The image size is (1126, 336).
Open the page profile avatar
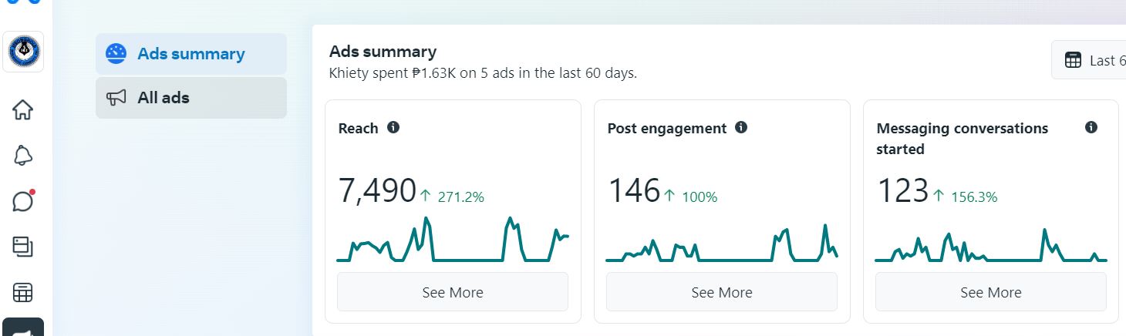(23, 52)
